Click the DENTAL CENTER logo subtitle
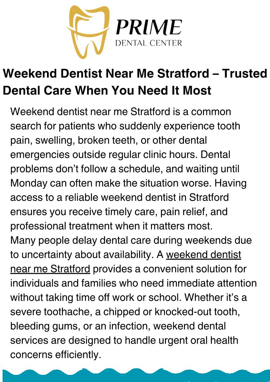 149,43
